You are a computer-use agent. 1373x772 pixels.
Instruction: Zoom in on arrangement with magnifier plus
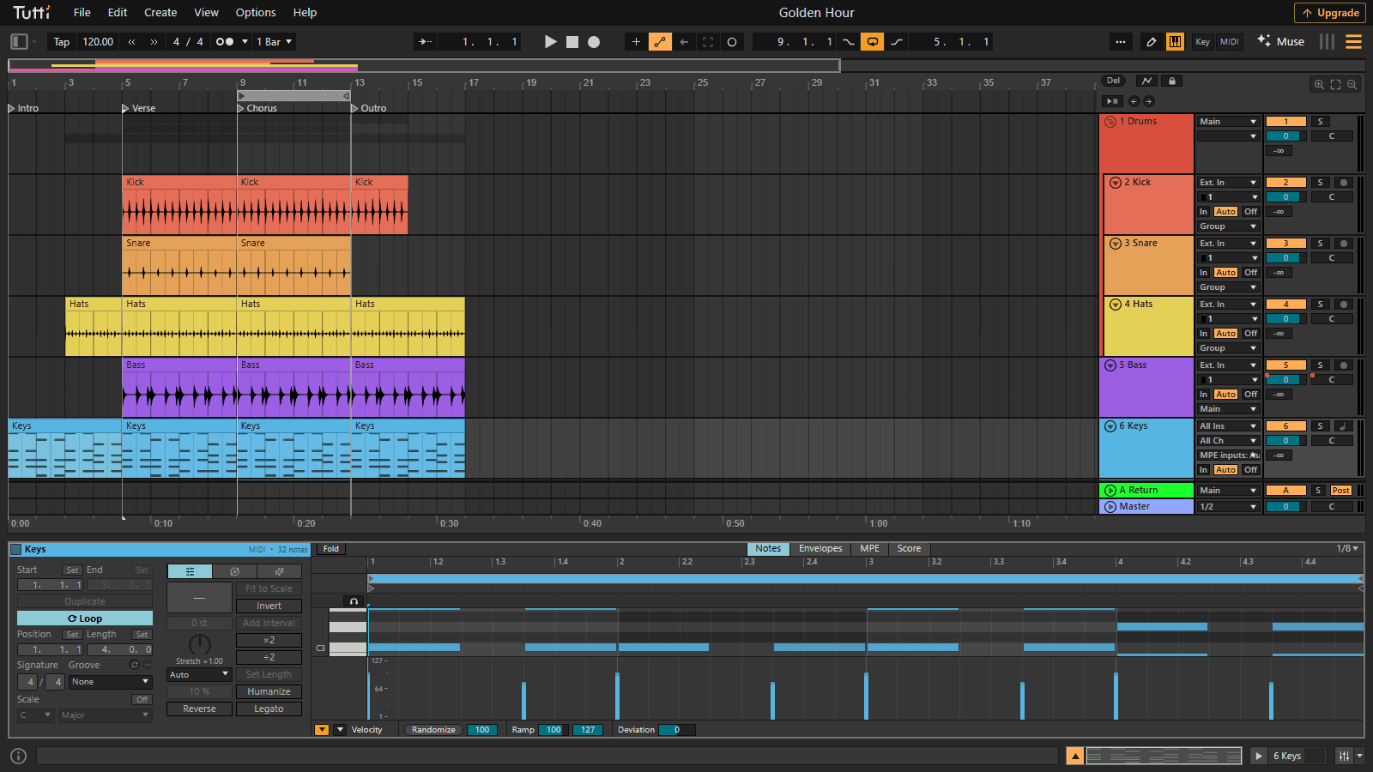(x=1319, y=84)
